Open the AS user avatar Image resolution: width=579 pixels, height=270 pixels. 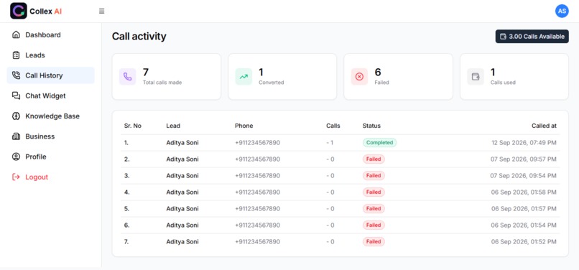562,11
